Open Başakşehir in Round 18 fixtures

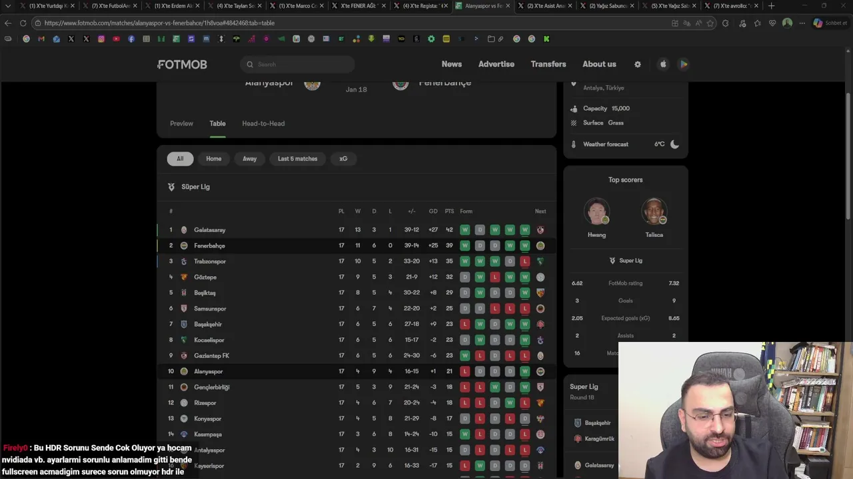coord(597,423)
